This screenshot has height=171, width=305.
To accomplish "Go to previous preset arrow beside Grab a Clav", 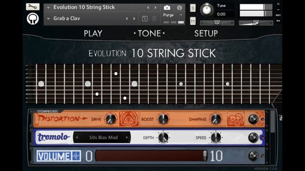I will 127,19.
